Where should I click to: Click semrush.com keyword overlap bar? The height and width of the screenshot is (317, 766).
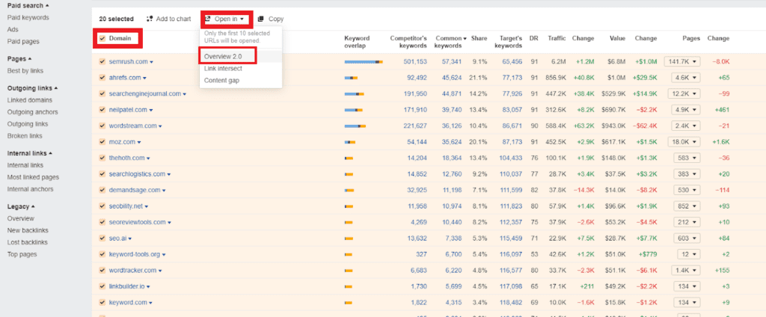(x=364, y=62)
